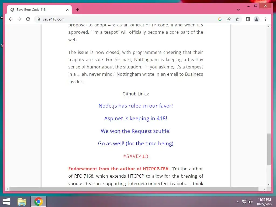The image size is (276, 207).
Task: Go back to the previous page
Action: [x=11, y=19]
